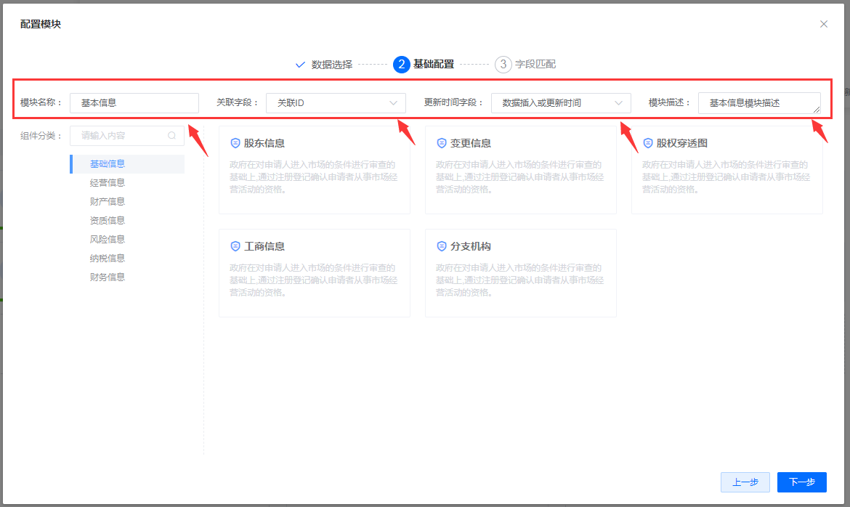Click the 模块名称 input field

[x=134, y=103]
